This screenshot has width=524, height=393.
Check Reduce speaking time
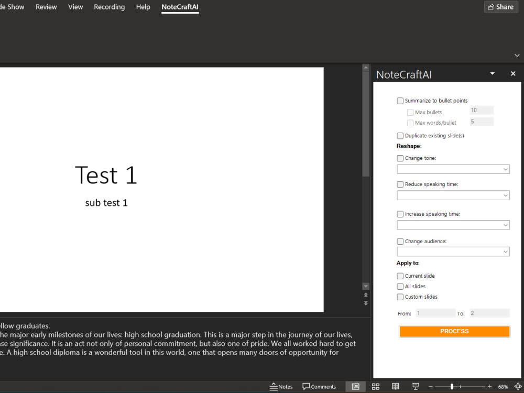point(400,184)
